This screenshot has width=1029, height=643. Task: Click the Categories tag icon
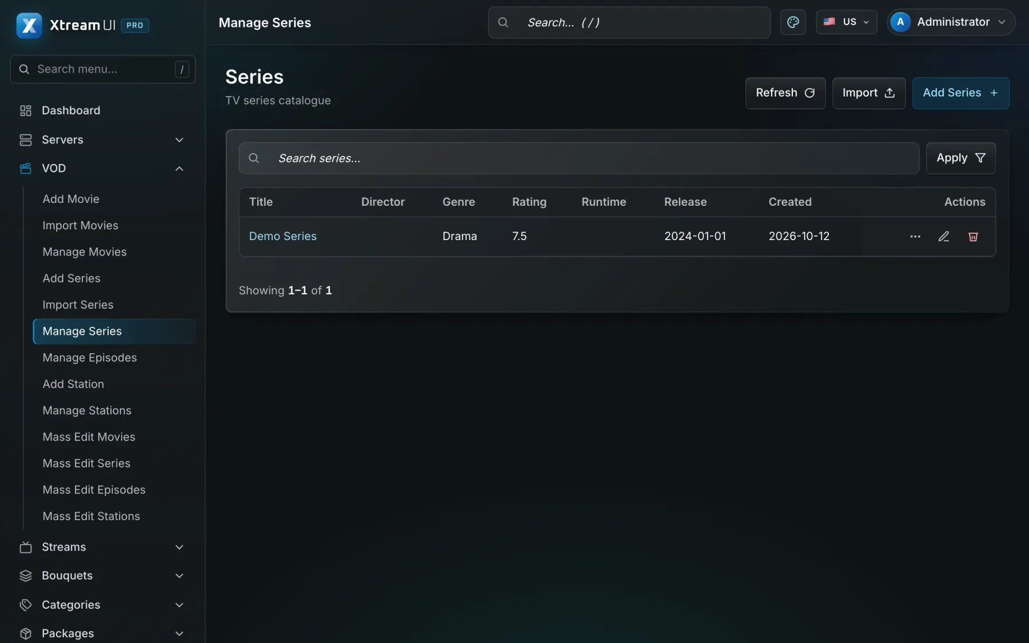coord(26,605)
